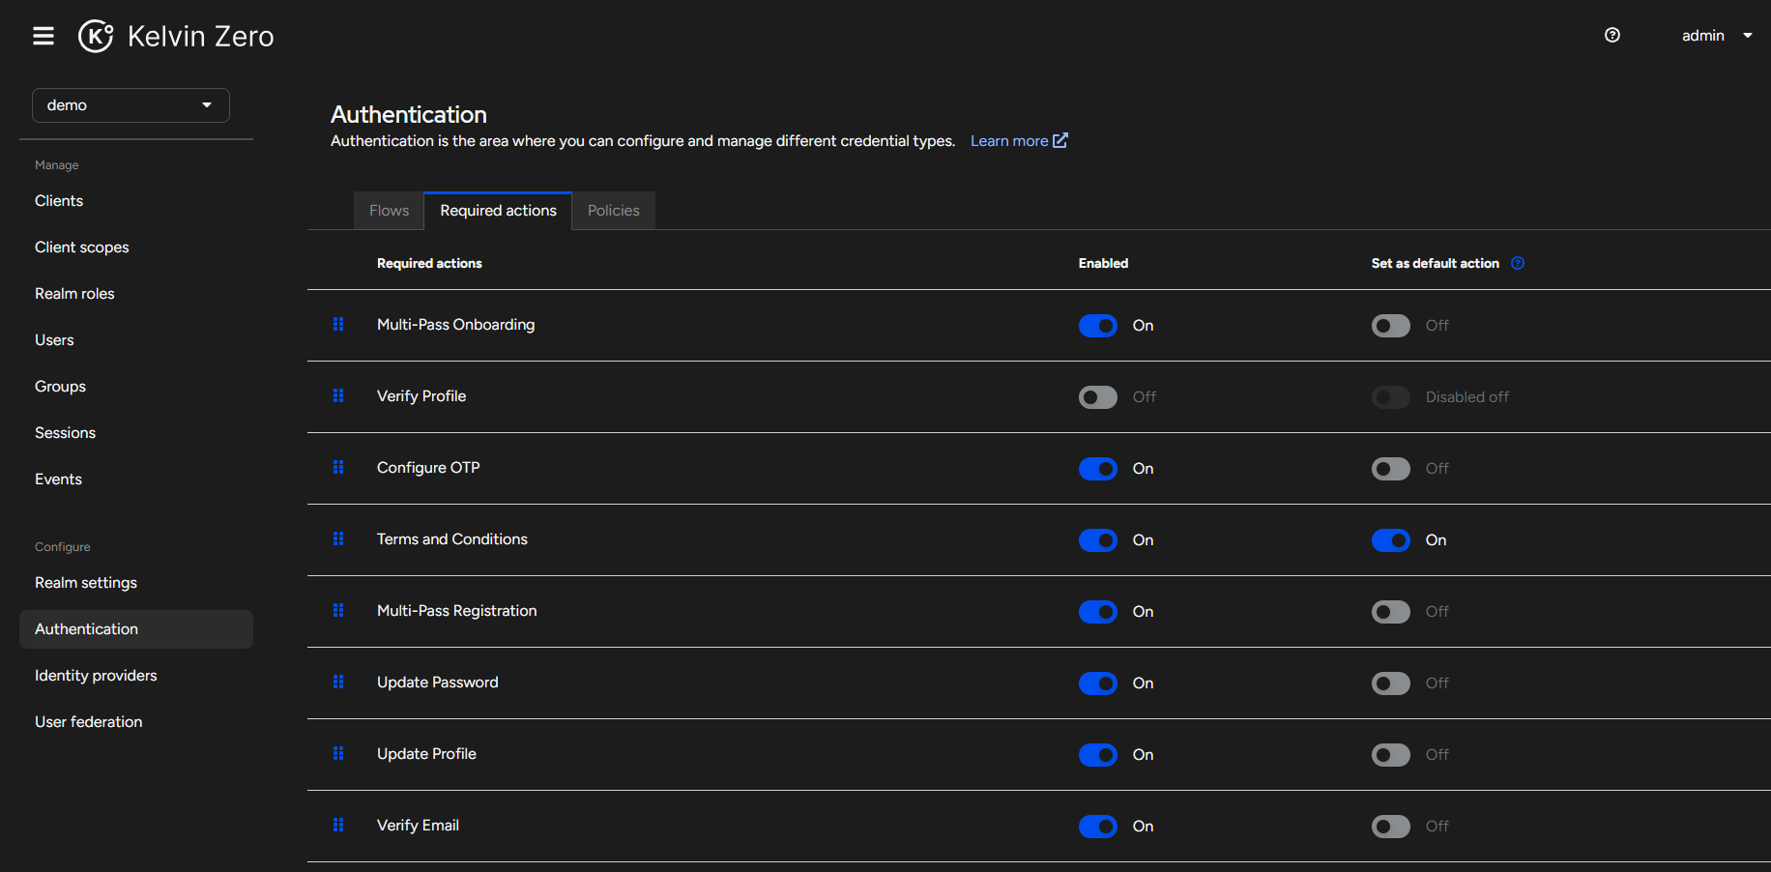This screenshot has height=872, width=1771.
Task: Disable Terms and Conditions default action
Action: pos(1390,540)
